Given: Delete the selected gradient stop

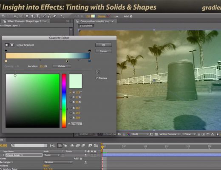Looking at the screenshot, I should click(x=62, y=66).
